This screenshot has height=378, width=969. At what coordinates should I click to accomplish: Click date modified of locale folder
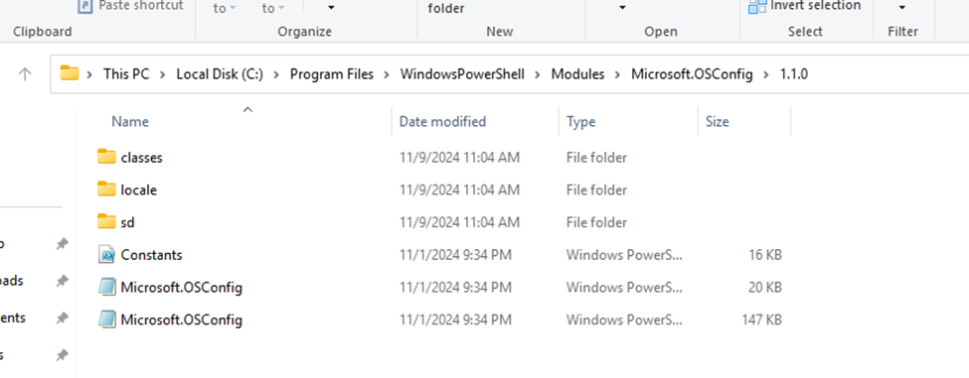[x=459, y=189]
